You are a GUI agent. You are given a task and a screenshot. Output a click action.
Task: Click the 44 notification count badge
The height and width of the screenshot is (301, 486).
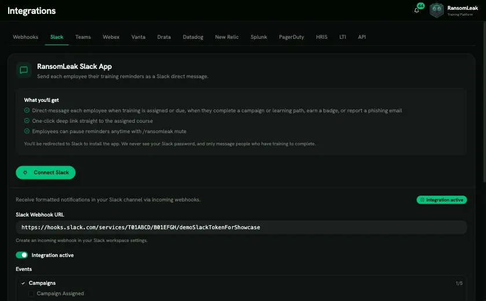click(x=421, y=6)
